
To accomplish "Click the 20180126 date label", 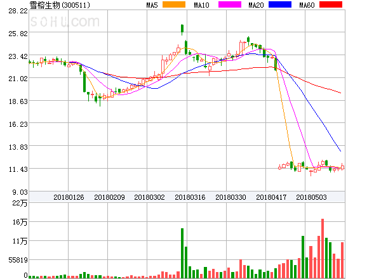I will pos(69,197).
